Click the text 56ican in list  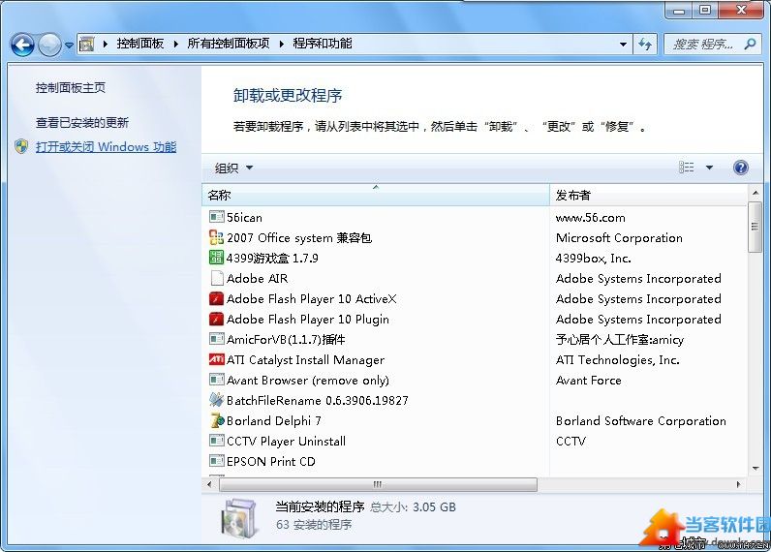244,217
